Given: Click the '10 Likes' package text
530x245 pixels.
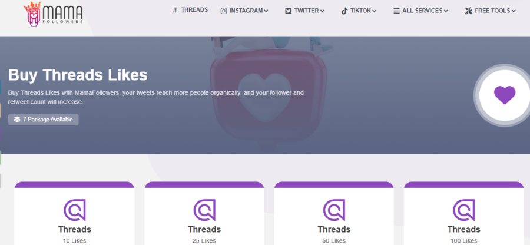Looking at the screenshot, I should [75, 241].
